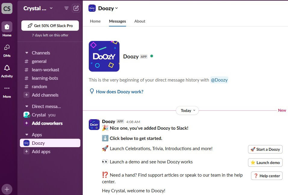Open the Today date dropdown

[187, 110]
